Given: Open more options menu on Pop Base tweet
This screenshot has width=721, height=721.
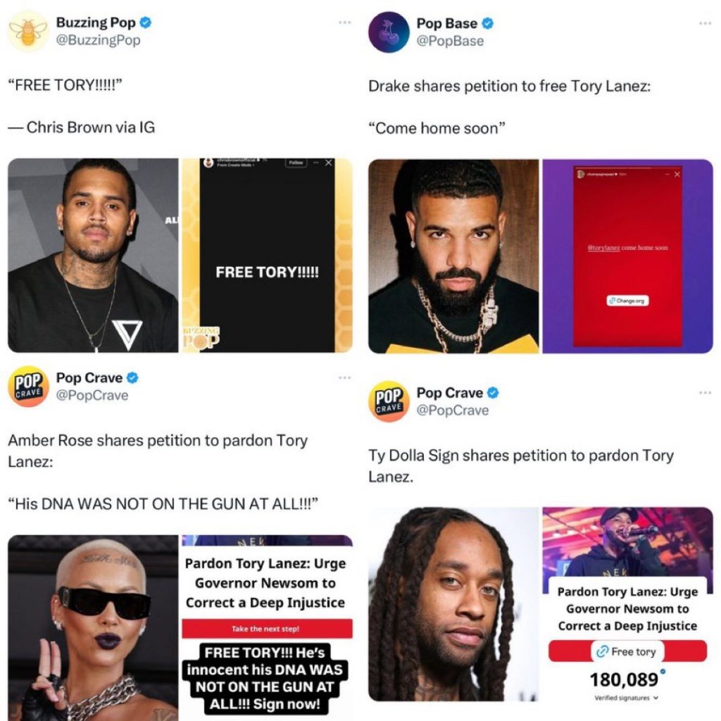Looking at the screenshot, I should (705, 23).
